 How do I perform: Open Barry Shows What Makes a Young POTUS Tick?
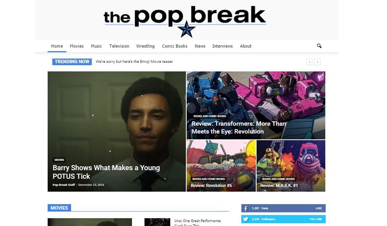(x=106, y=172)
